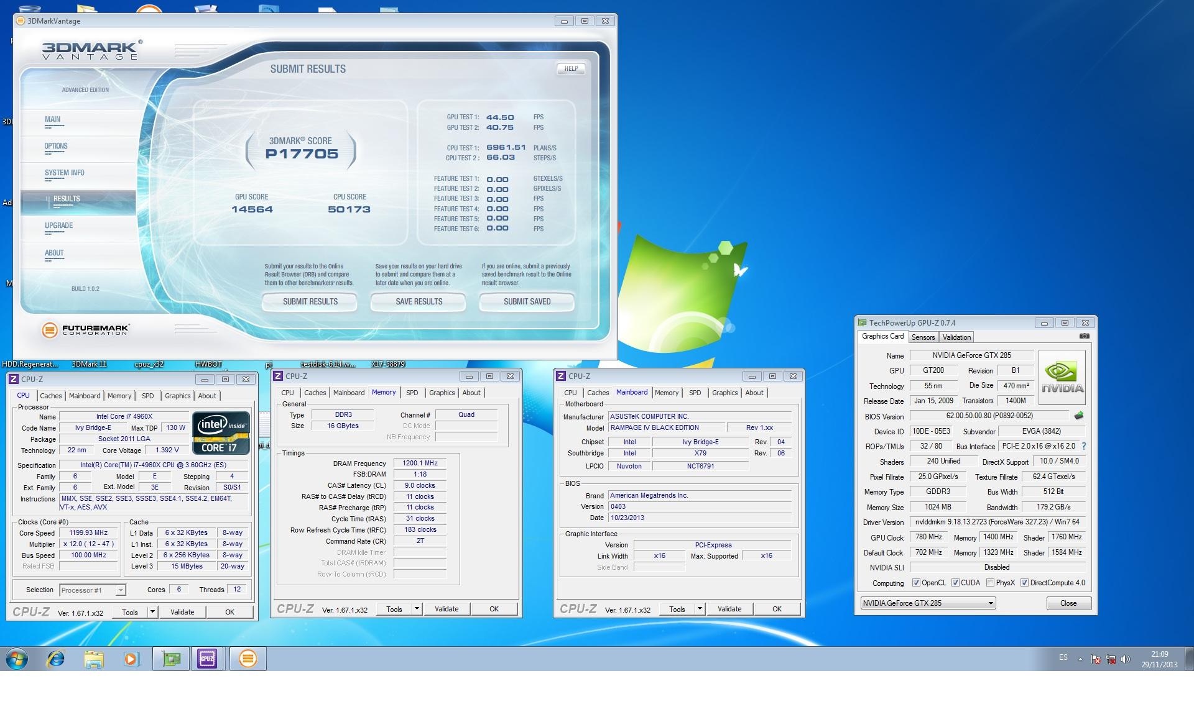The width and height of the screenshot is (1194, 717).
Task: Expand Tools arrow in CPU-Z Mainboard window
Action: (700, 609)
